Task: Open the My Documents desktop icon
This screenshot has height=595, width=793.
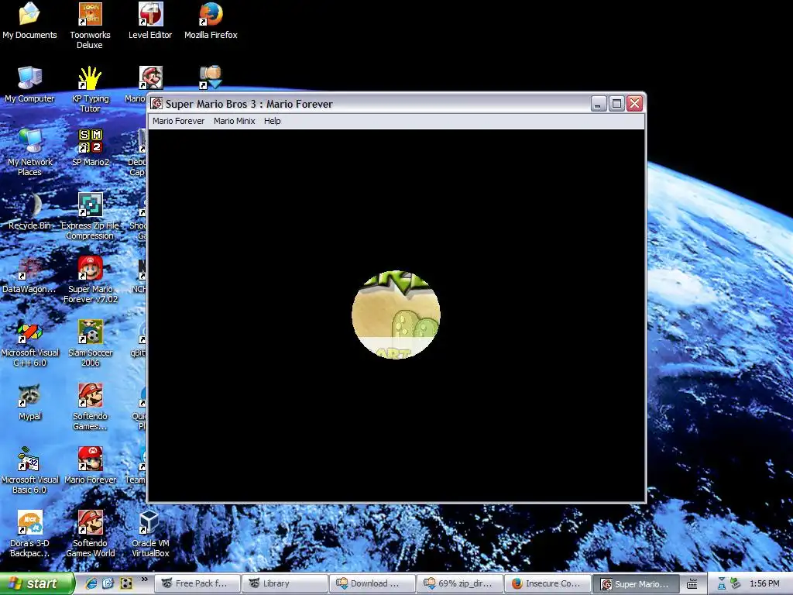Action: click(29, 21)
